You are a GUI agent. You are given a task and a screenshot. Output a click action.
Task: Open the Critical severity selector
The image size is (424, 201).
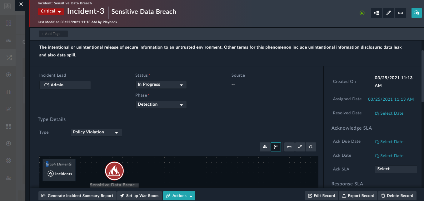[x=51, y=11]
